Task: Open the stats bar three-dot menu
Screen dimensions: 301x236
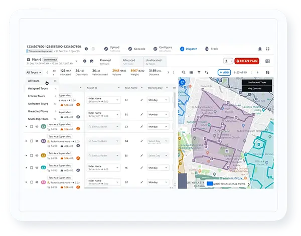Action: pyautogui.click(x=174, y=73)
